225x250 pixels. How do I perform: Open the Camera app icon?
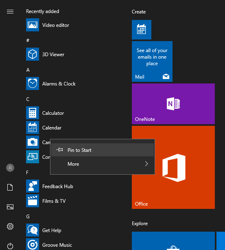click(x=33, y=142)
